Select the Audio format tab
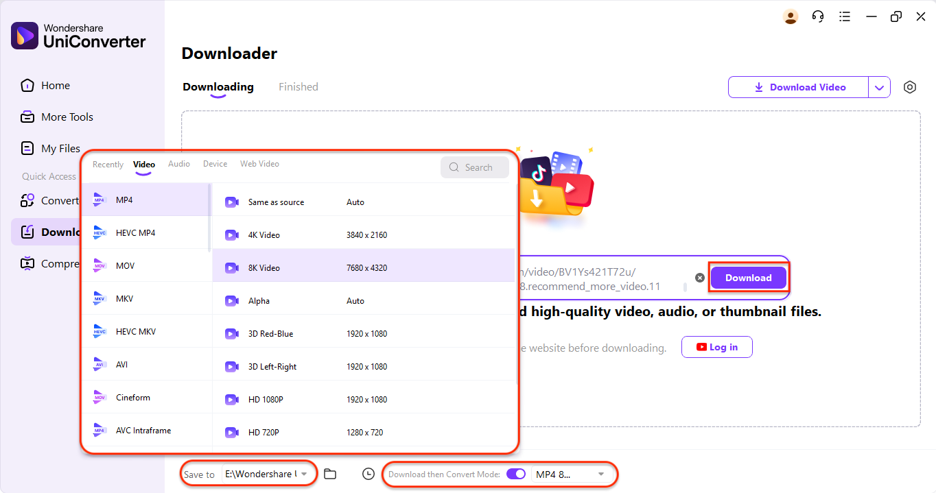 click(179, 164)
